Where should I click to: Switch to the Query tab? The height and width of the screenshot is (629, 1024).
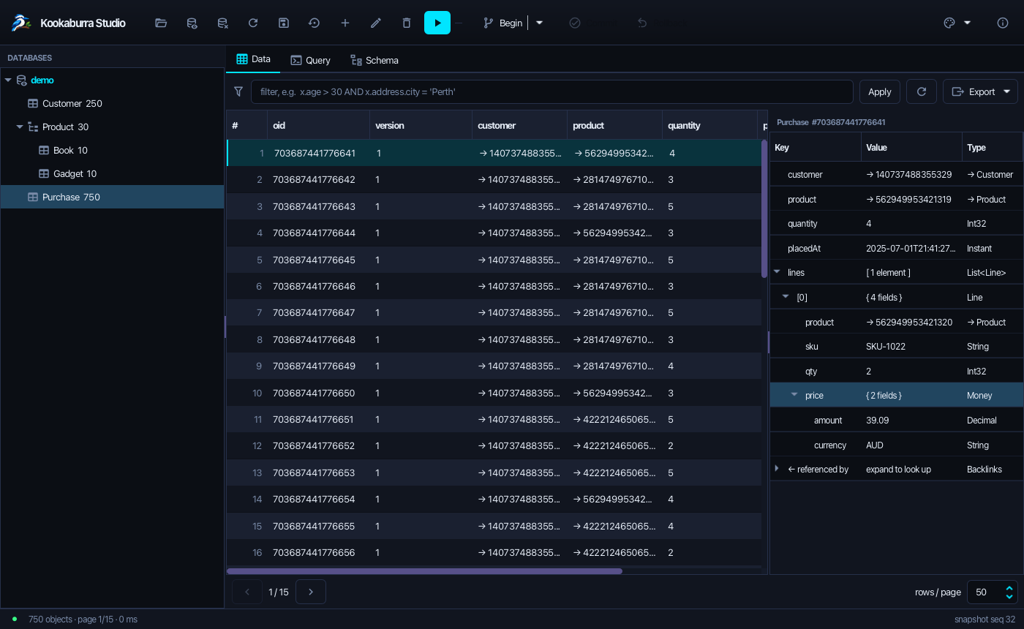click(310, 60)
